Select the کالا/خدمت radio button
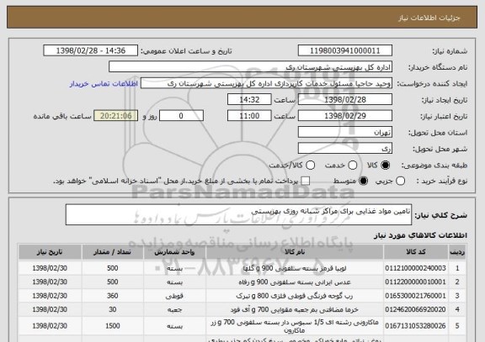485x342 pixels. [x=310, y=166]
